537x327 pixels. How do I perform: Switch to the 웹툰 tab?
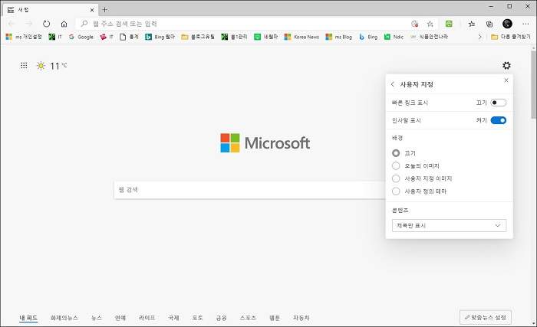click(x=275, y=318)
